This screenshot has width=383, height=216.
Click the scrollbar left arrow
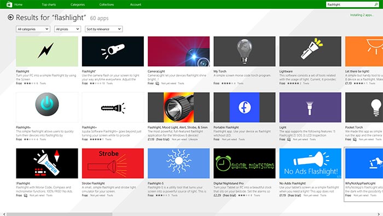(x=4, y=214)
